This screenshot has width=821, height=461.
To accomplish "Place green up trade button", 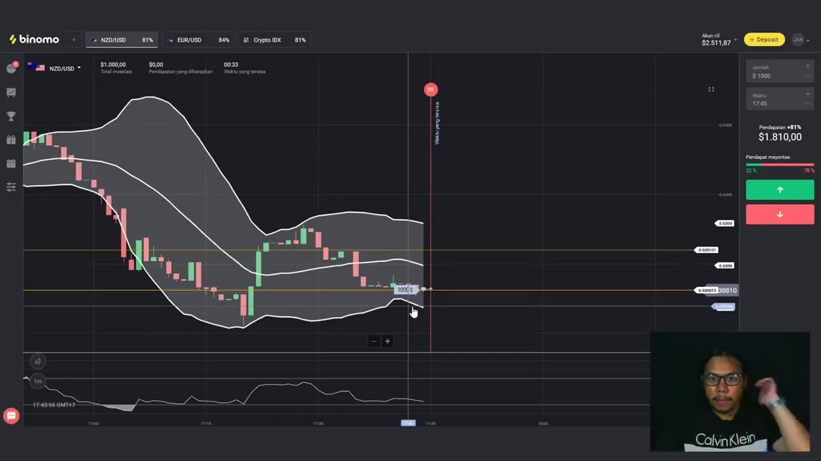I will [x=780, y=190].
